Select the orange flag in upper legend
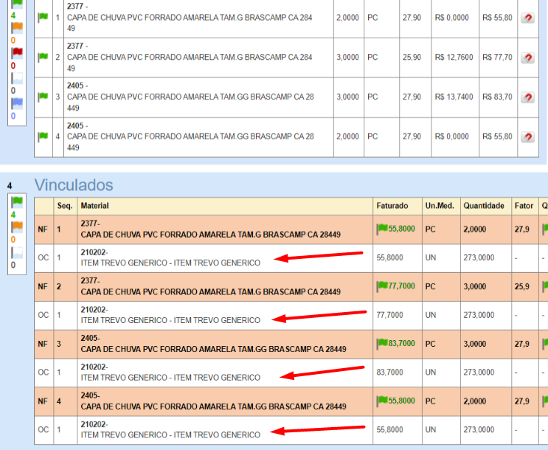The width and height of the screenshot is (548, 450). point(17,28)
